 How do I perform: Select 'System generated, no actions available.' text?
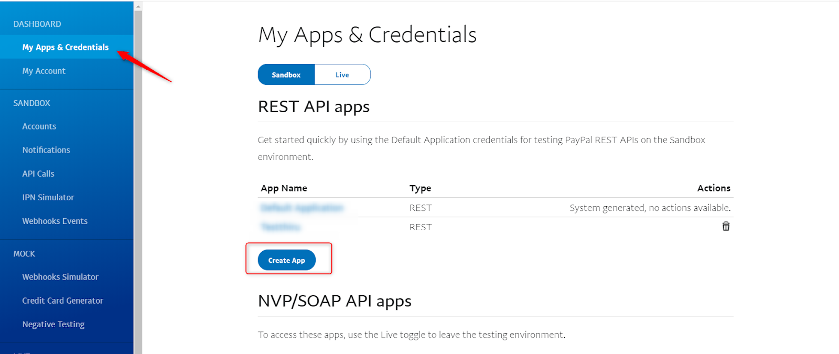(650, 208)
